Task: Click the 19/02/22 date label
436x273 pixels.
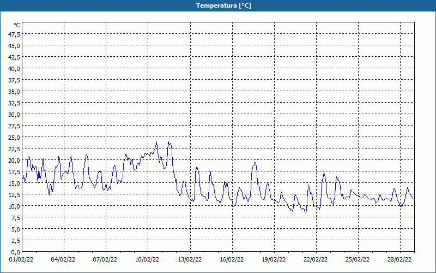Action: click(x=274, y=260)
